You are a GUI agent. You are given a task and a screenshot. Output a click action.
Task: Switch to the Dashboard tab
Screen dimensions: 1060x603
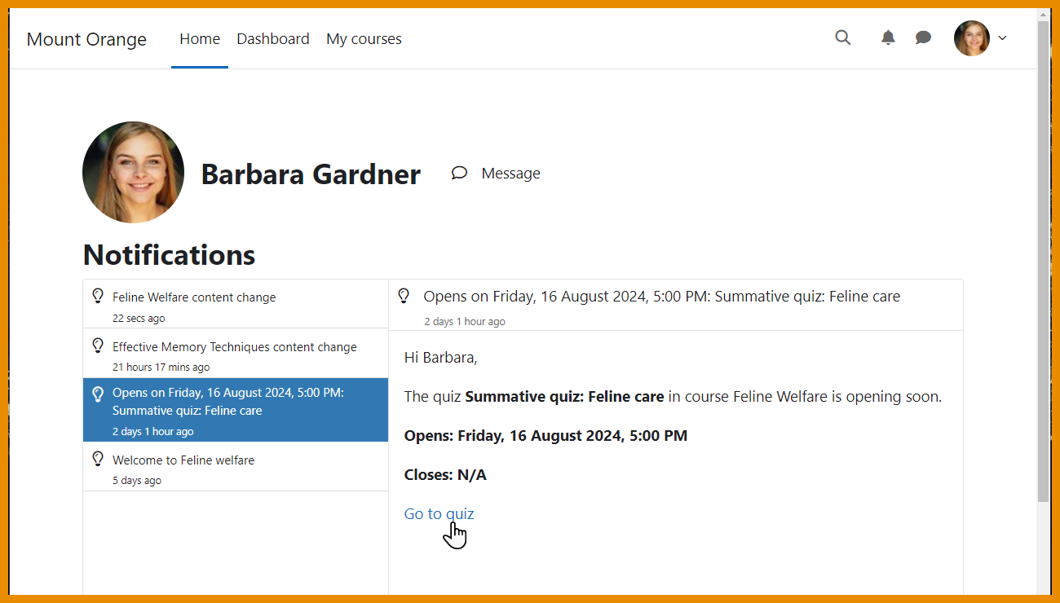point(273,38)
